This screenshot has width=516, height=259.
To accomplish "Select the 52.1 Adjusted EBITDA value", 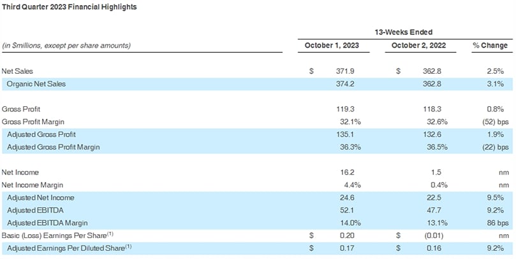I will click(x=347, y=211).
